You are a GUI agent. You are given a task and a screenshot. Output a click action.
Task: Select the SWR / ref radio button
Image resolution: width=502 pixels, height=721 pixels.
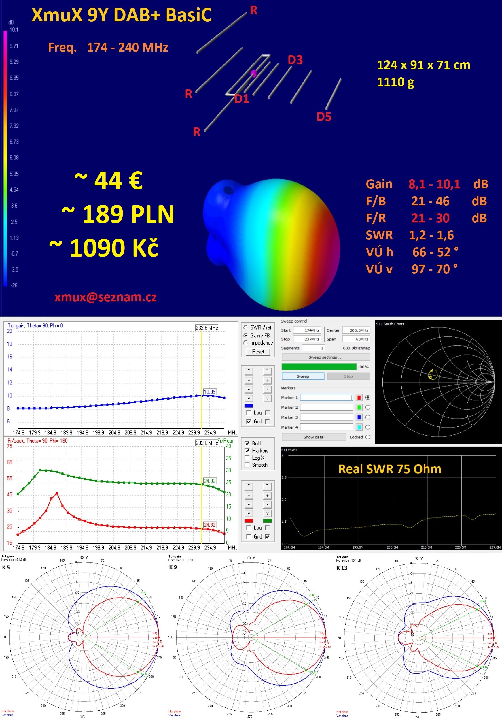point(246,327)
